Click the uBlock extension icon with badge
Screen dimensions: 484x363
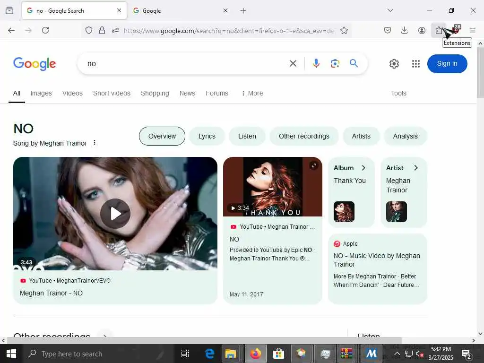(x=456, y=30)
